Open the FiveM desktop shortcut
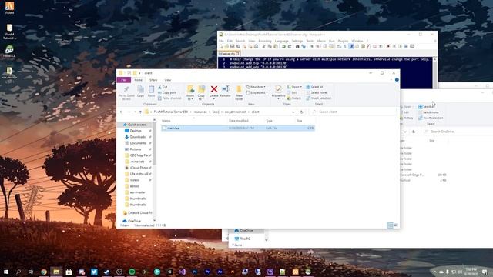 tap(9, 8)
